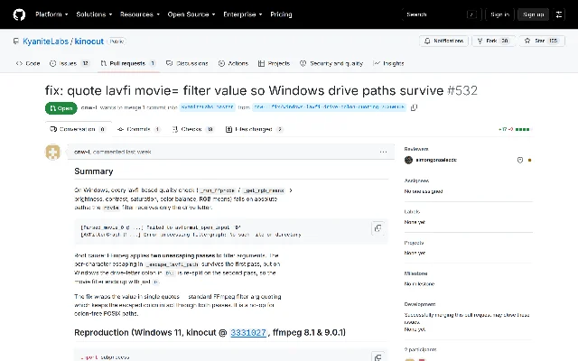
Task: Open commit 3331027 link
Action: coord(248,333)
